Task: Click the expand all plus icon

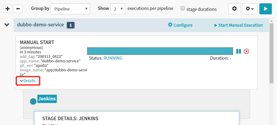Action: tap(7, 9)
